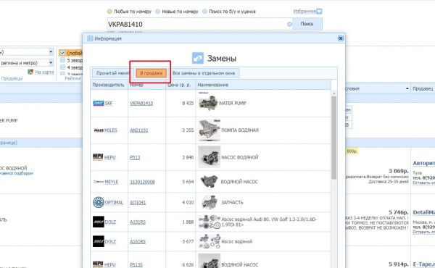Image resolution: width=435 pixels, height=268 pixels.
Task: Open part number AQ1041 link
Action: click(x=138, y=203)
